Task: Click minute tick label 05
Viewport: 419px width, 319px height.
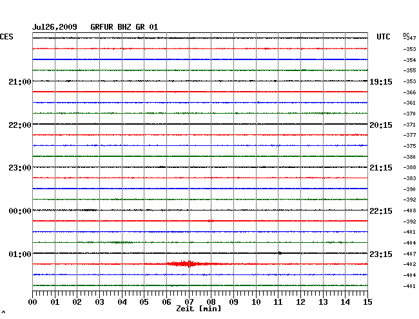Action: click(x=144, y=302)
